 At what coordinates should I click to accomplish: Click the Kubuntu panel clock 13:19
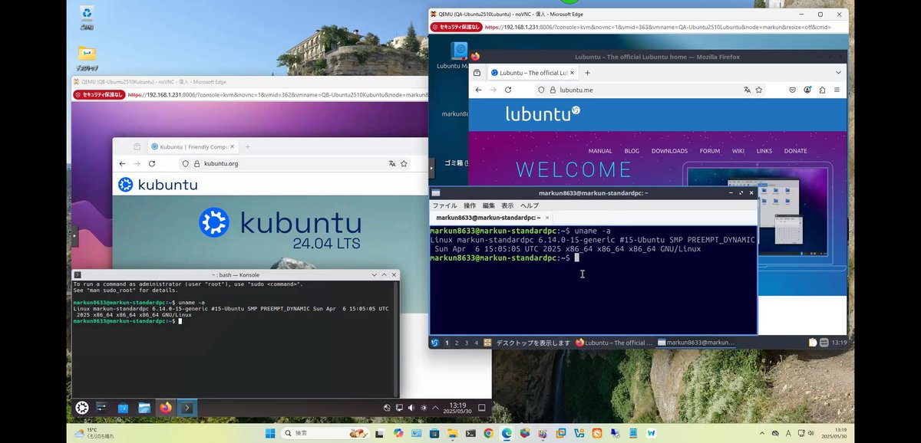(x=457, y=408)
